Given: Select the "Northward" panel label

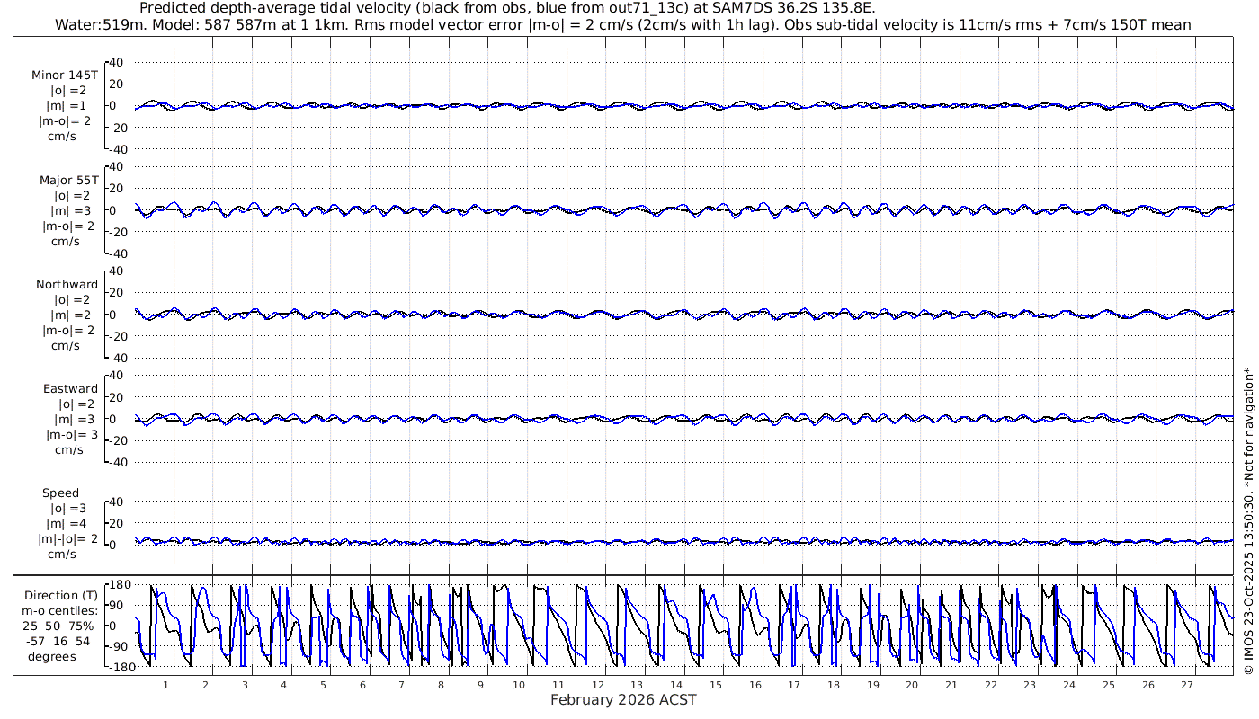Looking at the screenshot, I should tap(67, 284).
